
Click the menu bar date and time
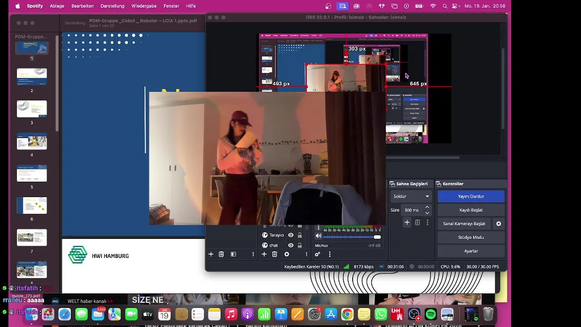[x=485, y=6]
